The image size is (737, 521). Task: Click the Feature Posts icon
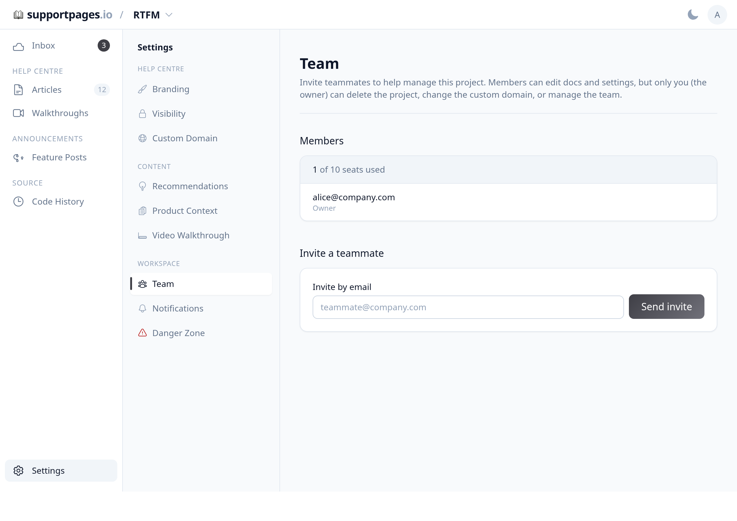pyautogui.click(x=18, y=158)
